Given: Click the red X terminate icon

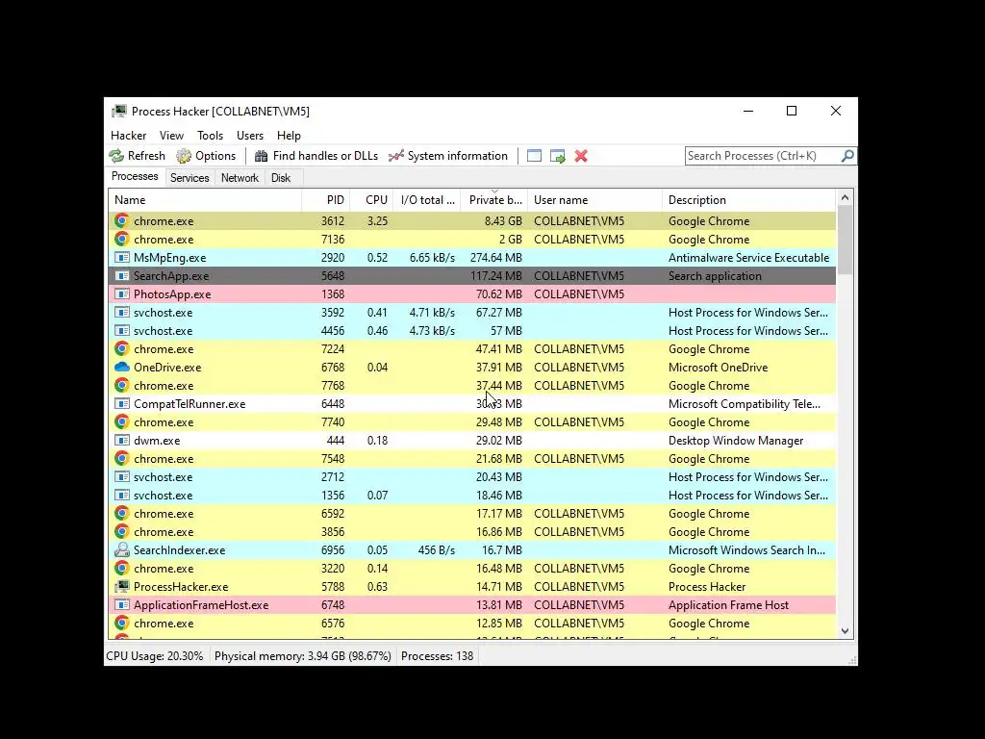Looking at the screenshot, I should (x=581, y=156).
